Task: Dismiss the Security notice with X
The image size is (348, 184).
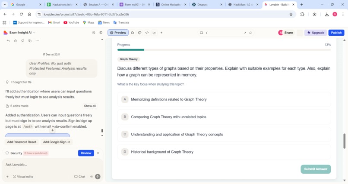Action: [98, 153]
